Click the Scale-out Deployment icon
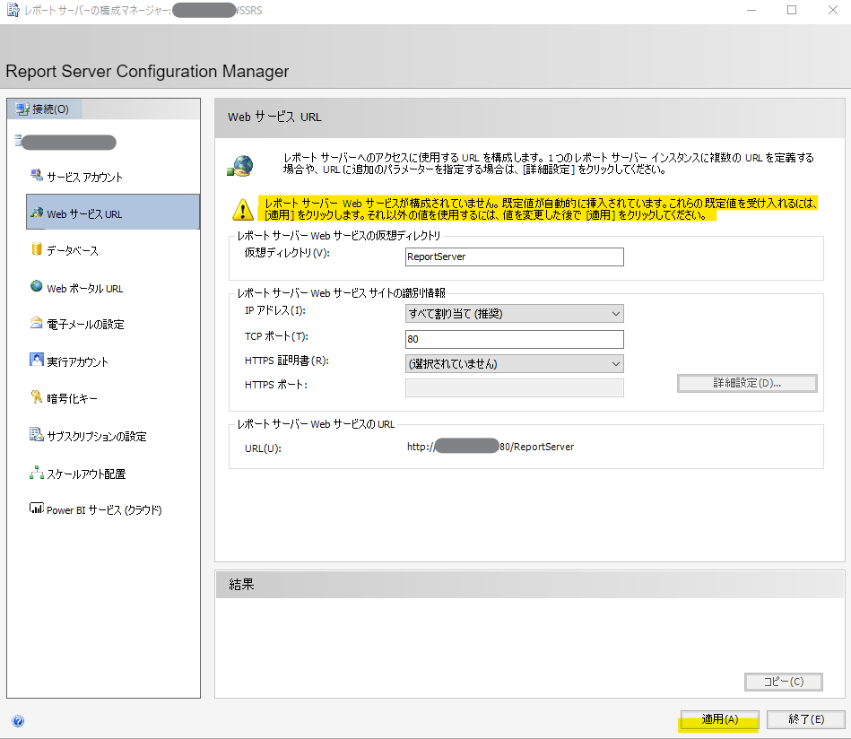The image size is (851, 739). point(37,473)
